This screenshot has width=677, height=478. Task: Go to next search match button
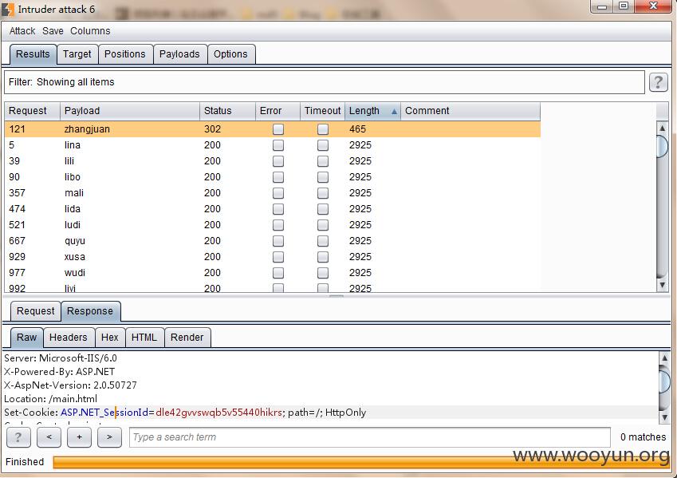(109, 437)
